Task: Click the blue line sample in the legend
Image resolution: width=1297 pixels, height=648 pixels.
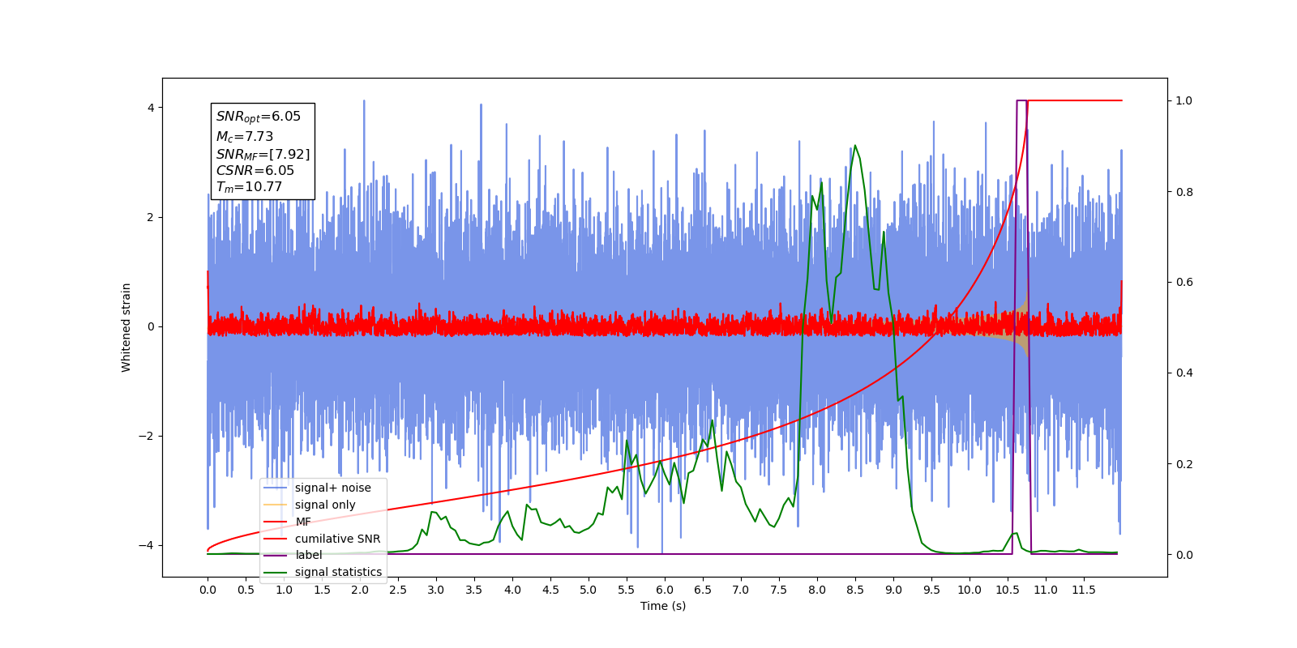Action: click(276, 488)
